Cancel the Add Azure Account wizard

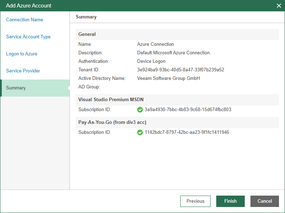264,201
